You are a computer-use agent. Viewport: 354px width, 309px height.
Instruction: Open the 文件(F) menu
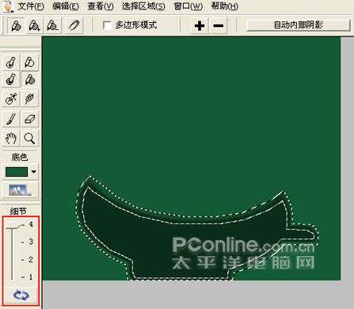(x=31, y=6)
